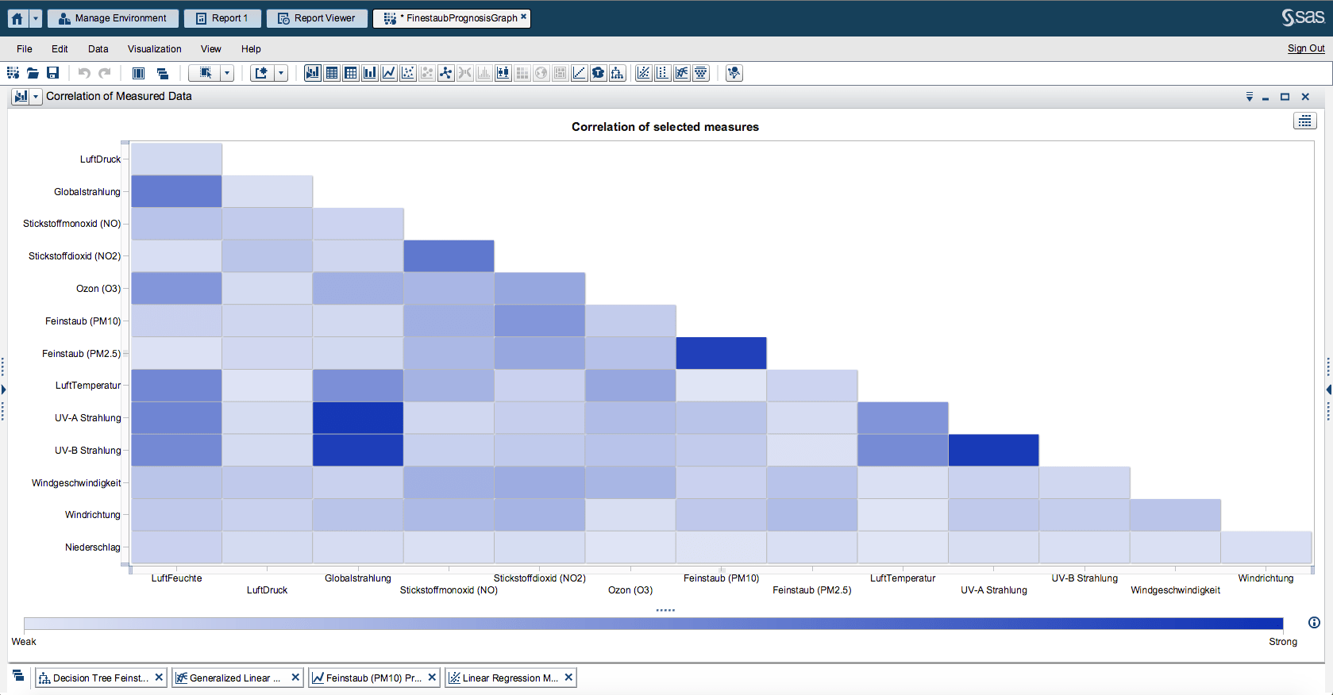Click the strong Feinstaub PM10 vs PM2.5 cell
This screenshot has height=695, width=1333.
722,353
